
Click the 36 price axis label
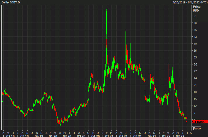pyautogui.click(x=195, y=51)
